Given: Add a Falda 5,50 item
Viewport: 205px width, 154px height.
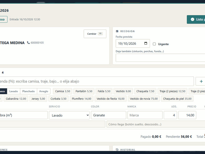Looking at the screenshot, I should pyautogui.click(x=104, y=91).
